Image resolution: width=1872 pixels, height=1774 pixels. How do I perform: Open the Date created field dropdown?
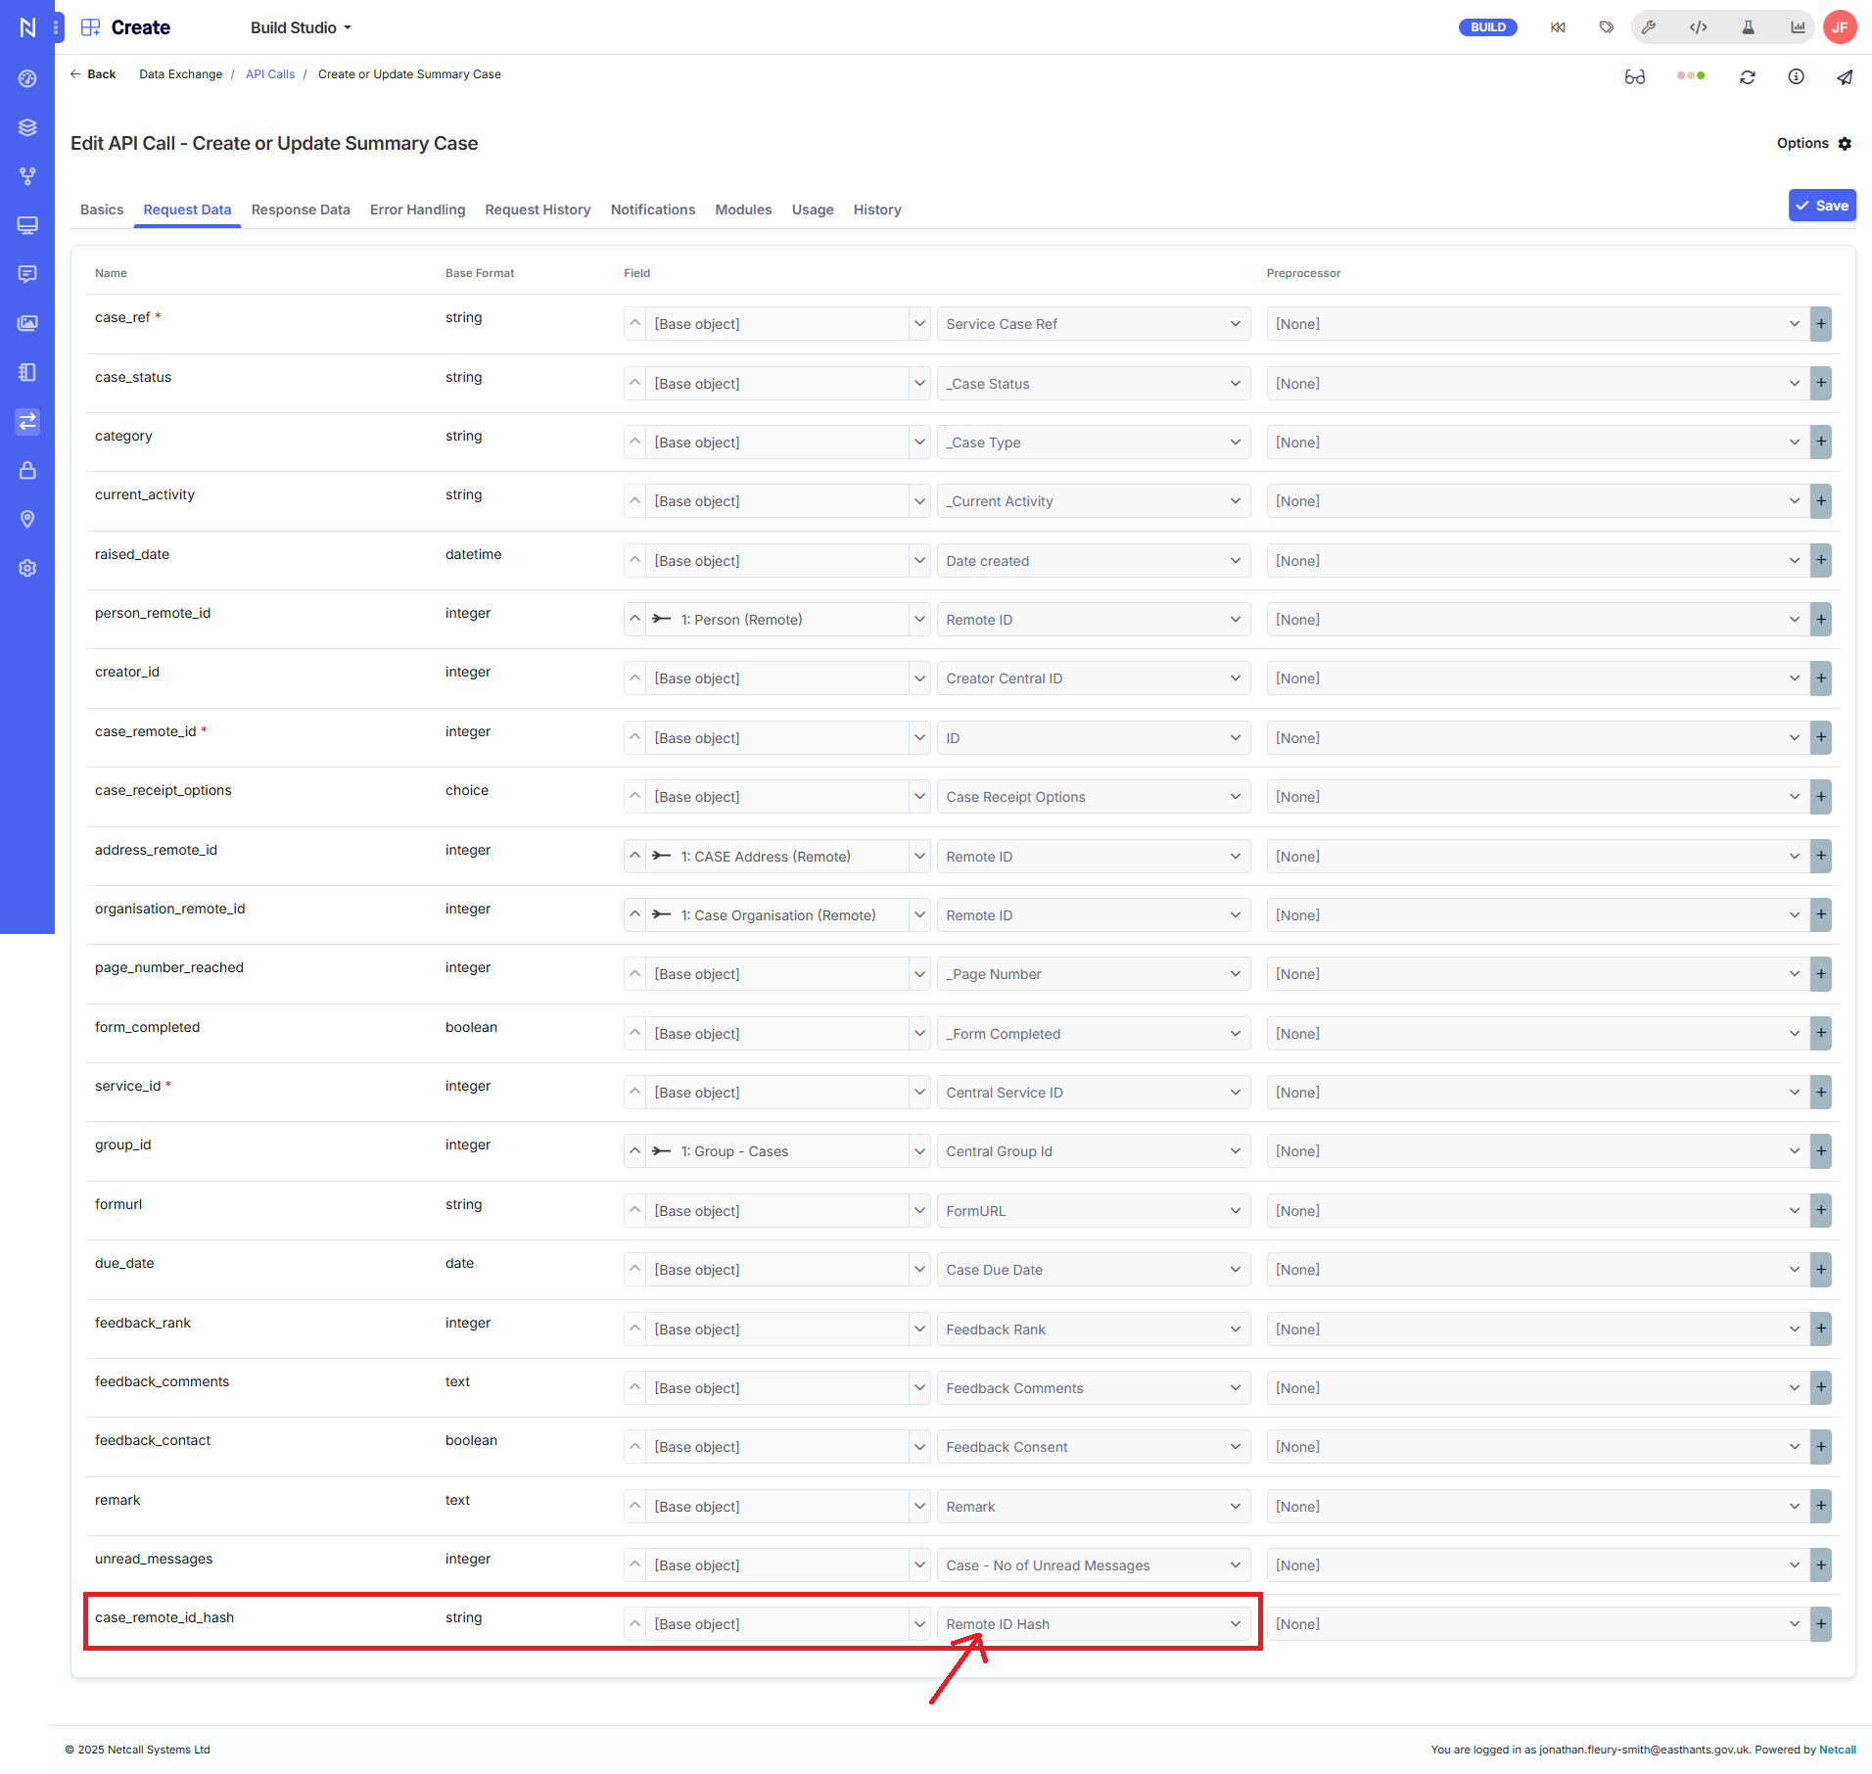coord(1094,561)
